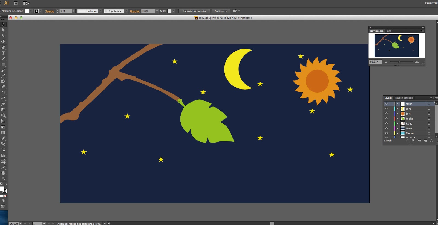Image resolution: width=438 pixels, height=225 pixels.
Task: Hide the Giorno layer
Action: pos(386,133)
